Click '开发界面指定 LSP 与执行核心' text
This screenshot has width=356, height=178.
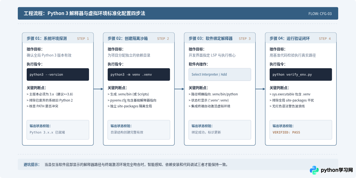[212, 55]
